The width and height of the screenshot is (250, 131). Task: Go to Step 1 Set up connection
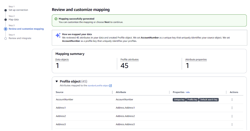(x=18, y=10)
